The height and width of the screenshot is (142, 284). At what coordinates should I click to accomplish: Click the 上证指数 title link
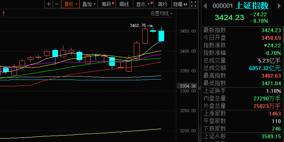(252, 6)
